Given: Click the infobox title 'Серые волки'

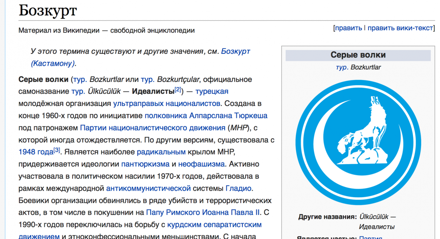Looking at the screenshot, I should [x=358, y=55].
